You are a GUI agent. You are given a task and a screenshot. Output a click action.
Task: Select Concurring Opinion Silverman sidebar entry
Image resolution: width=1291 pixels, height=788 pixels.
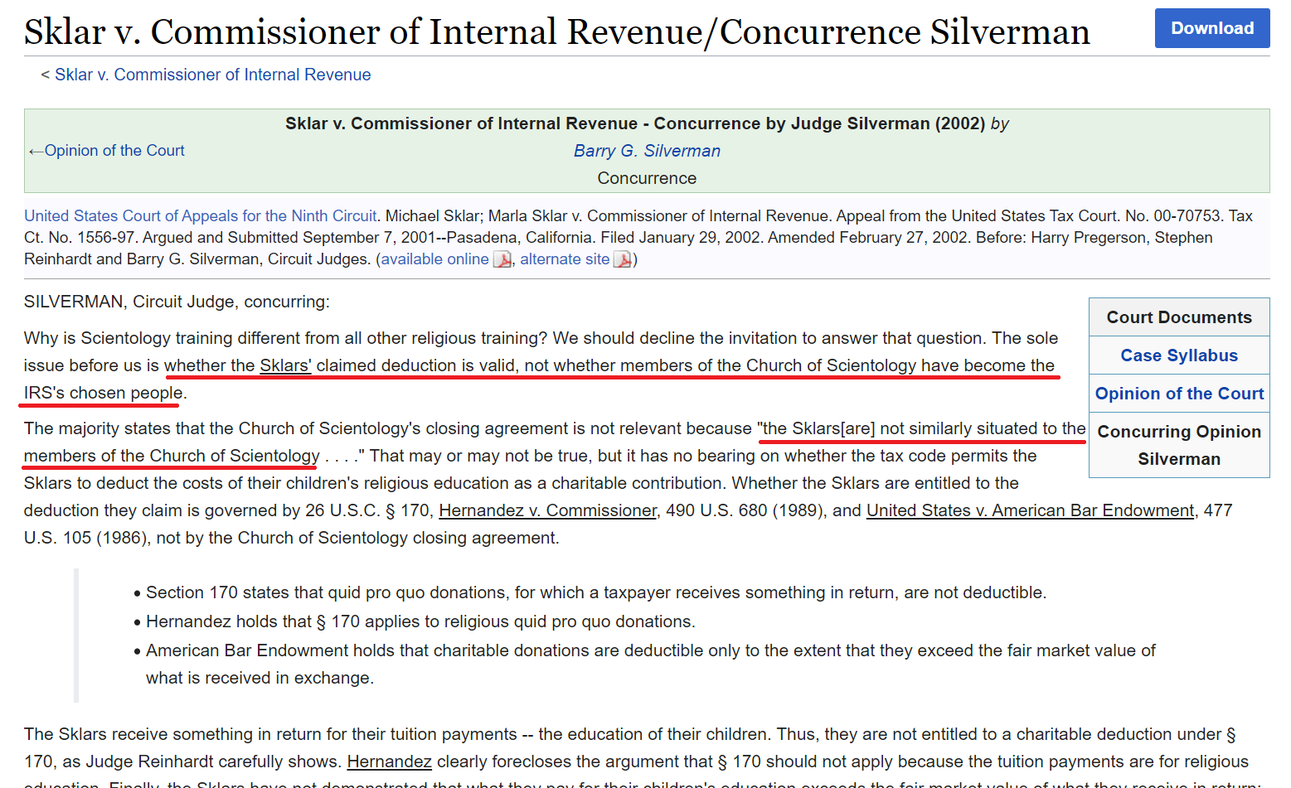coord(1179,445)
